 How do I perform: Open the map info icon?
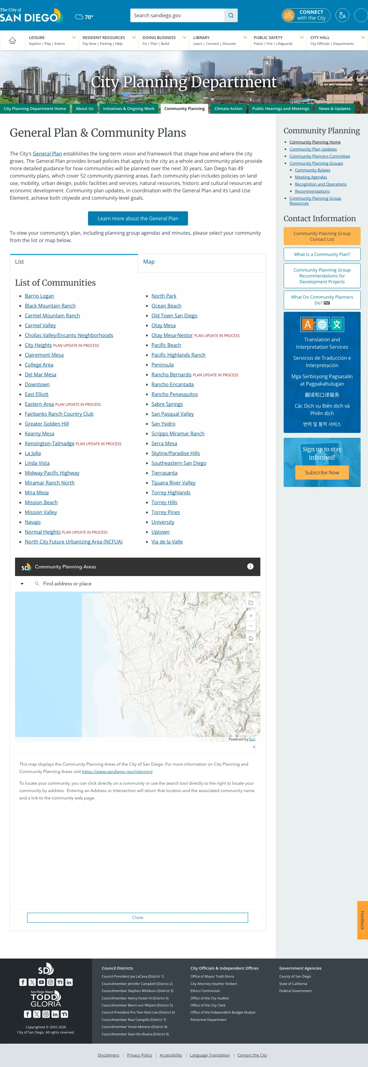(250, 566)
